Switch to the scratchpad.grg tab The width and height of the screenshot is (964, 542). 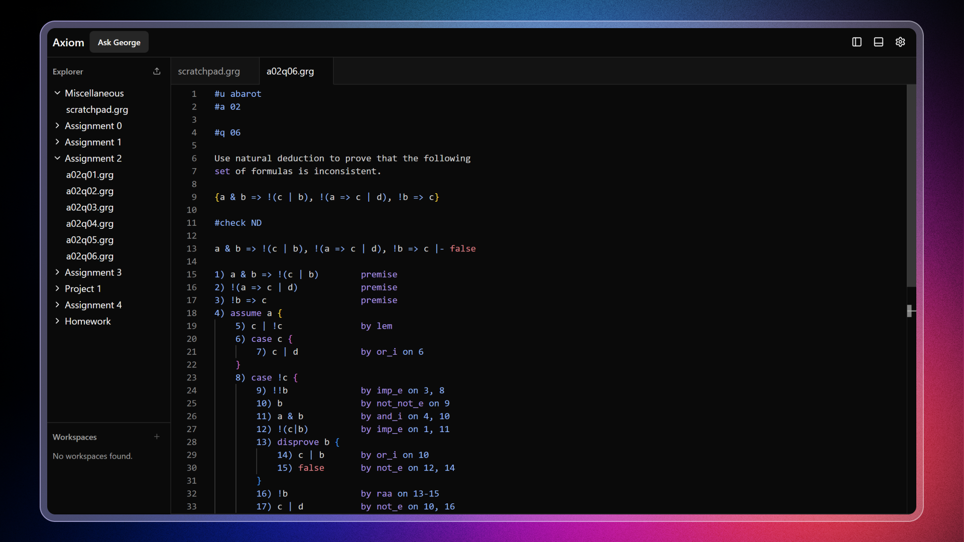click(x=209, y=71)
